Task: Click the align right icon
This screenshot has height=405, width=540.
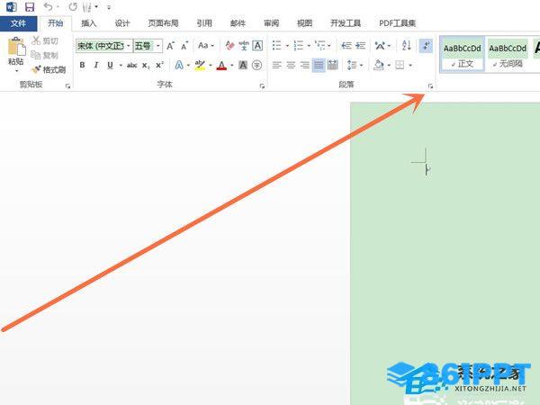Action: [305, 65]
